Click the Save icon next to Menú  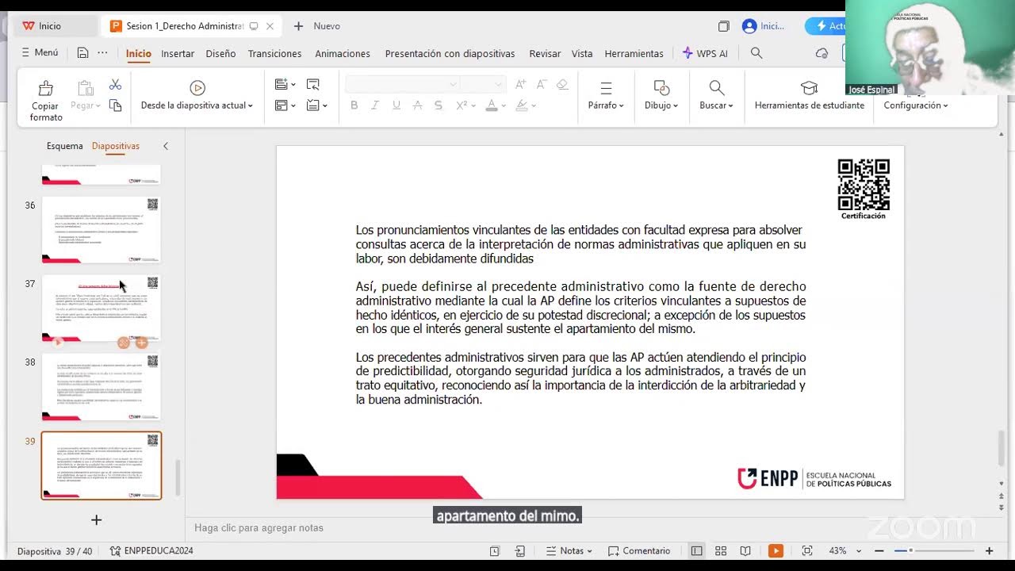82,53
